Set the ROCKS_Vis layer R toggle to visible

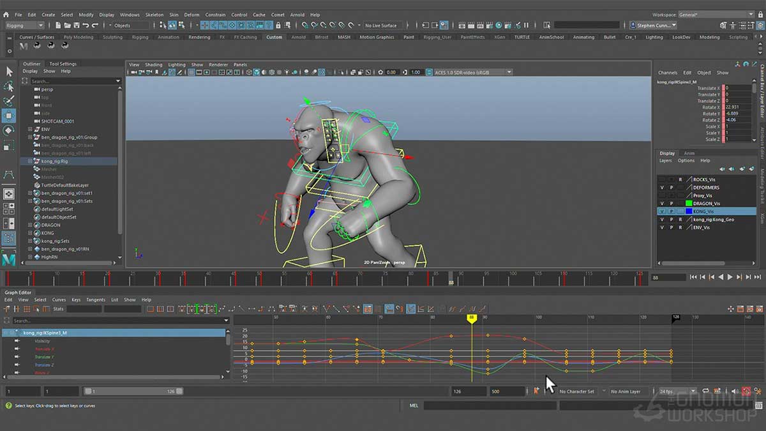click(x=680, y=179)
